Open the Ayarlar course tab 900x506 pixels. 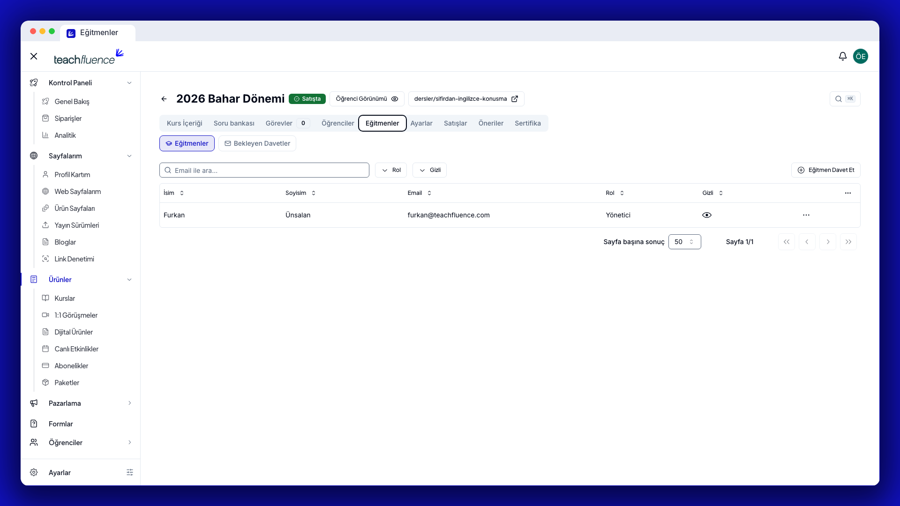(x=421, y=123)
